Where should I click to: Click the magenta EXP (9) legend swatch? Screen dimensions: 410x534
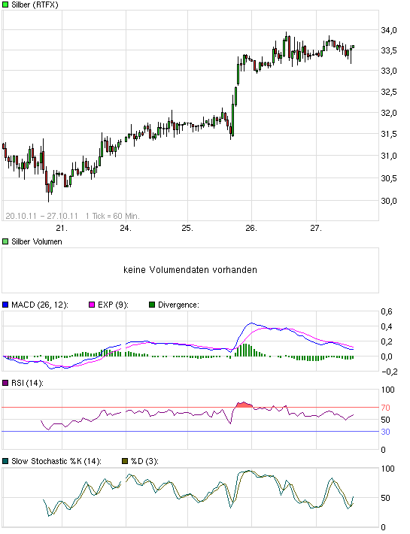[92, 305]
